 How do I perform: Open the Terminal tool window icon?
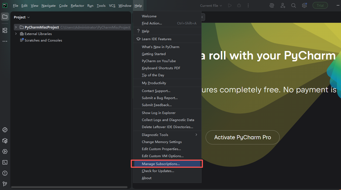[x=5, y=162]
